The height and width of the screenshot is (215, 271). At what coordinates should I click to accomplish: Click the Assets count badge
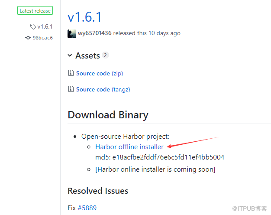pos(105,55)
